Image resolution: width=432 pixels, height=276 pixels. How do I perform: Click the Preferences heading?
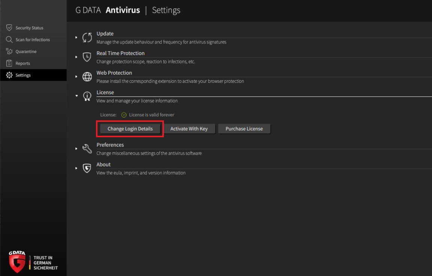[x=110, y=145]
